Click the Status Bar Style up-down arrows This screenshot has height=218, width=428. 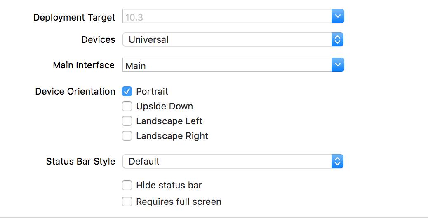click(337, 162)
